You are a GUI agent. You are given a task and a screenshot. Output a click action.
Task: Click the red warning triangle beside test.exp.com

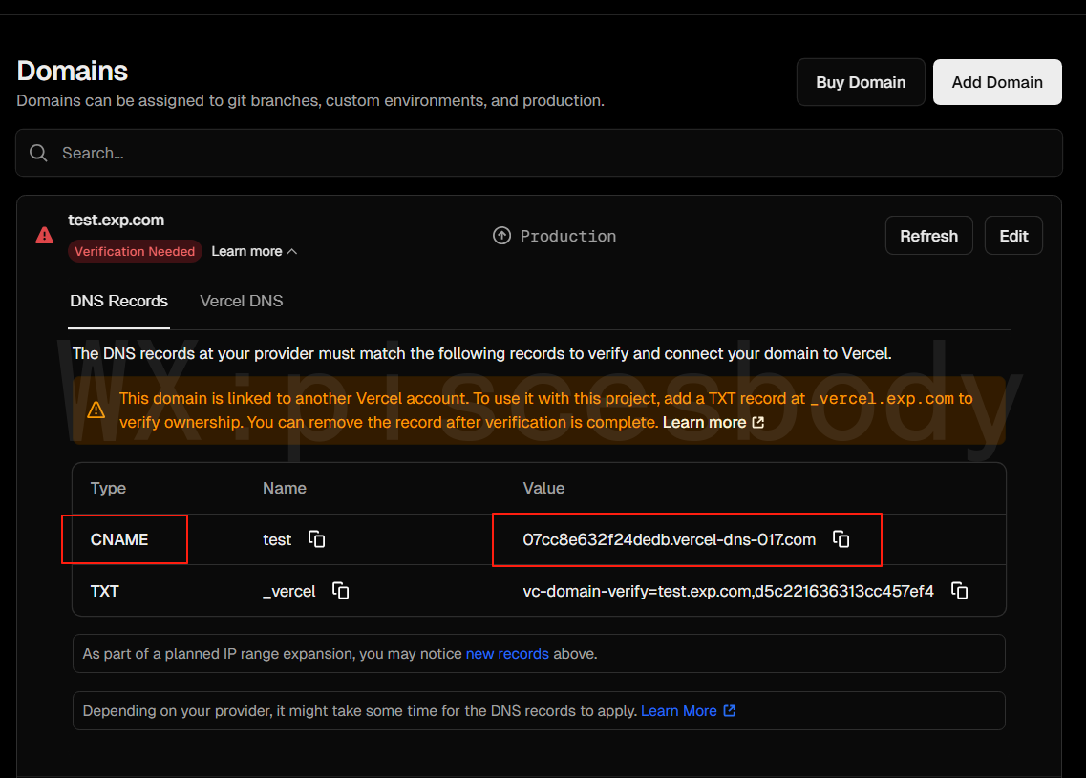(x=45, y=235)
